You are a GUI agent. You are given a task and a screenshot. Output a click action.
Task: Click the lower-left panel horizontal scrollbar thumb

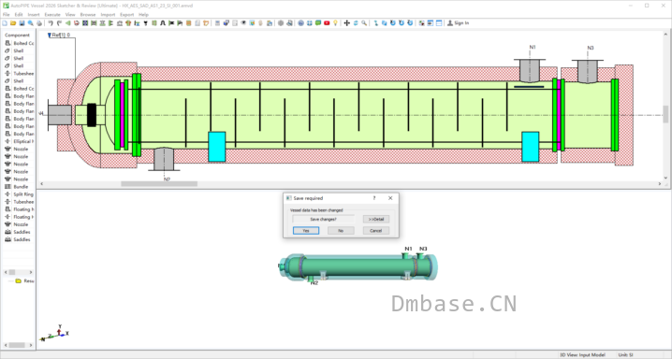tap(17, 345)
